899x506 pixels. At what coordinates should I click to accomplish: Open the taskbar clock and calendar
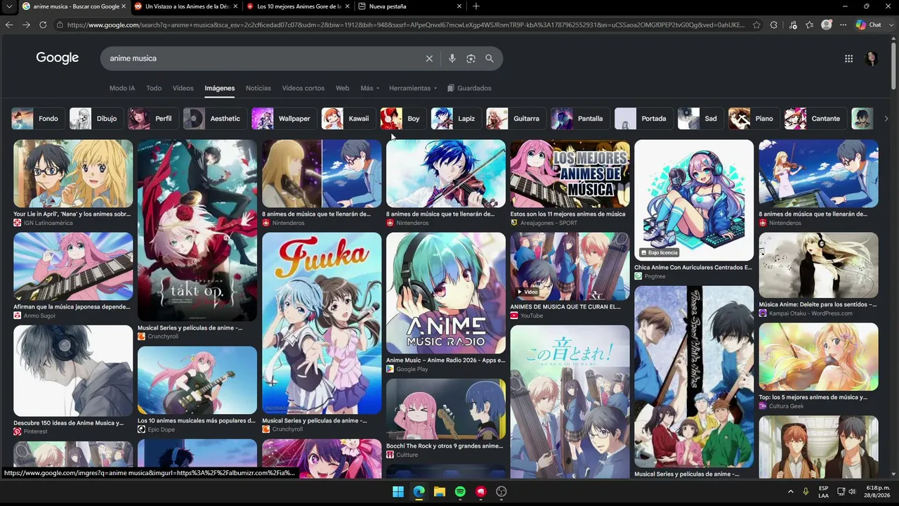click(877, 491)
